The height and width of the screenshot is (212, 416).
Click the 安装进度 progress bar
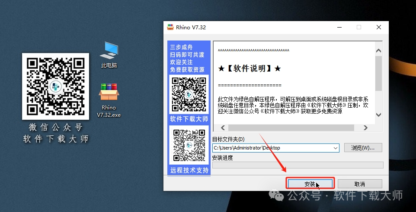[298, 165]
